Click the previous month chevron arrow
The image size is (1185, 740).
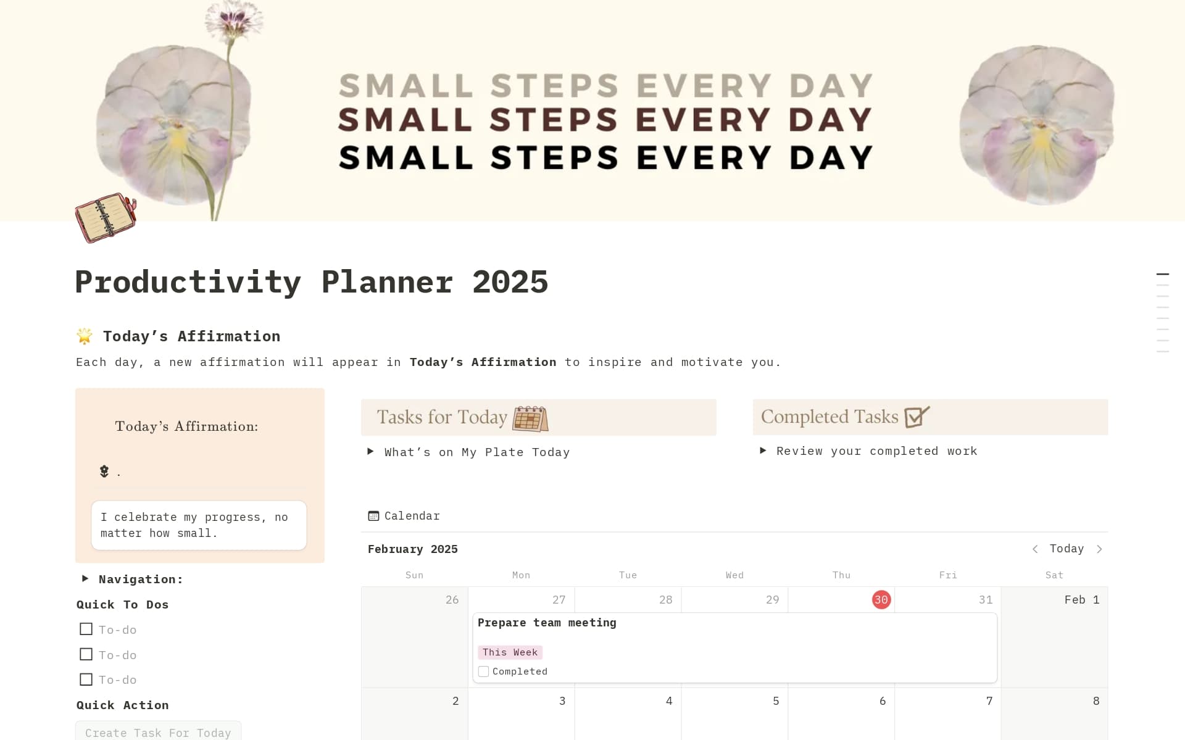click(x=1036, y=549)
